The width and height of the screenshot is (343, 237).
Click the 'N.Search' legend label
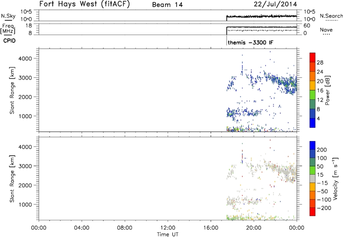[x=331, y=16]
